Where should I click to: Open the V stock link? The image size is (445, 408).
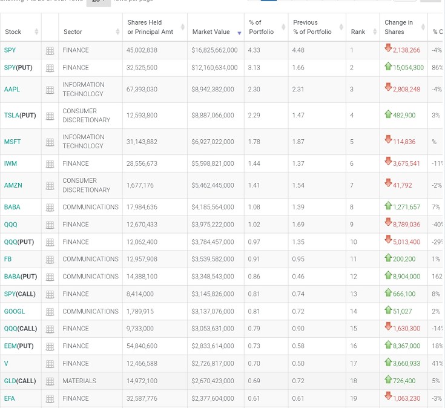[6, 363]
